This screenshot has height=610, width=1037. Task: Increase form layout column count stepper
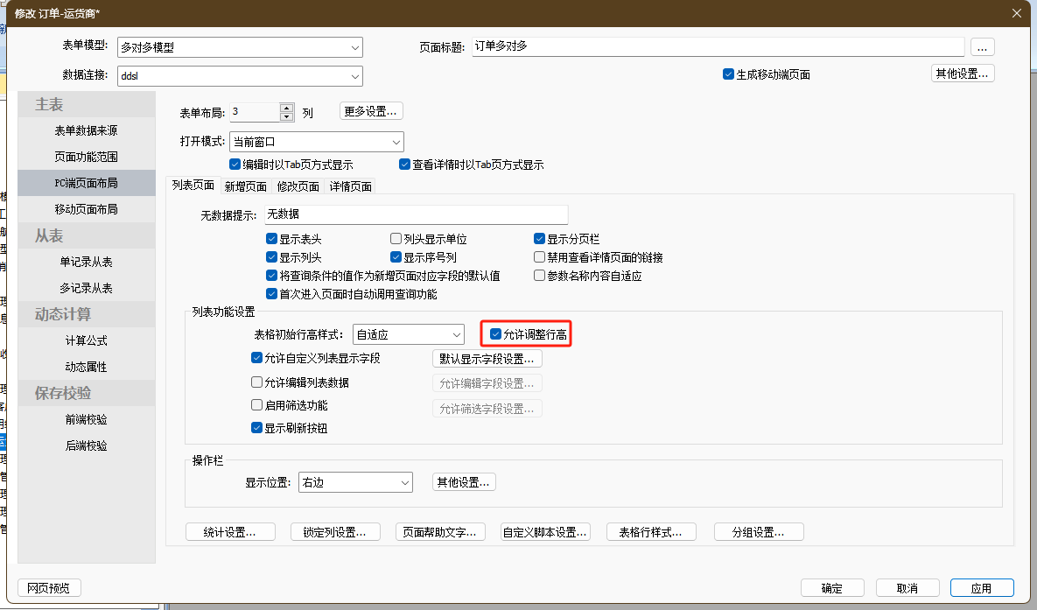[x=286, y=108]
